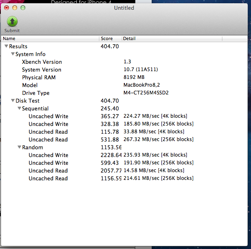
Task: Click the 10.7 (11A511) system version value
Action: click(x=141, y=70)
